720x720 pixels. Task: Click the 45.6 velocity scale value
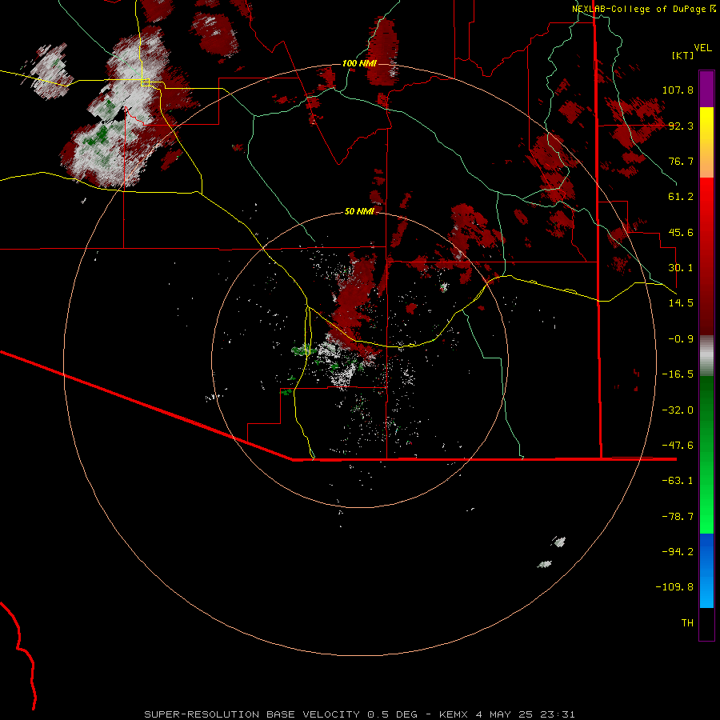(x=681, y=232)
